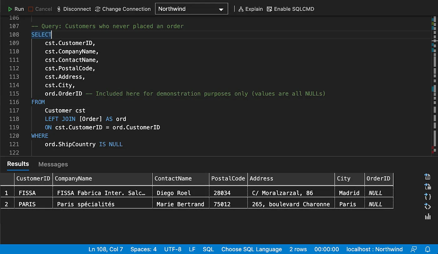Select the City column header
This screenshot has width=438, height=254.
click(x=349, y=179)
